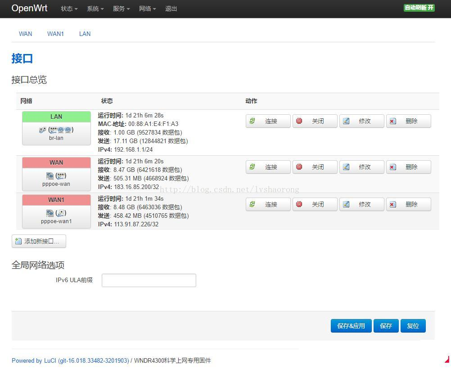Click the red stop icon in LAN row
451x369 pixels.
299,121
